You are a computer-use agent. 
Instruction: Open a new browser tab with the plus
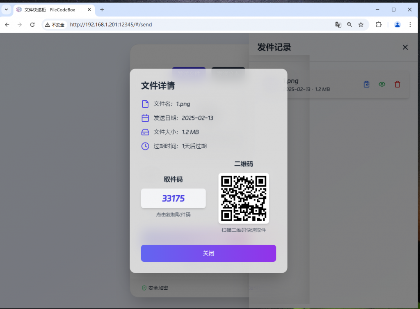(102, 9)
